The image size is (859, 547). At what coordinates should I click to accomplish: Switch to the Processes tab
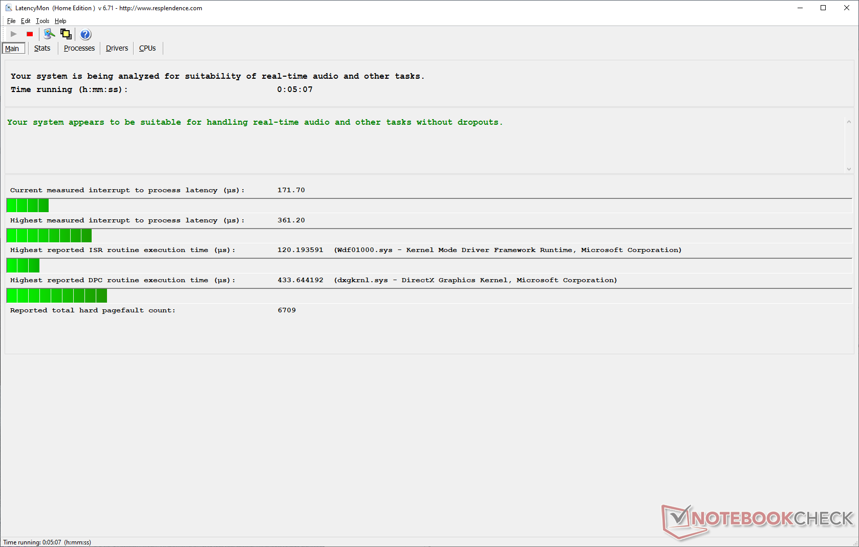[79, 48]
